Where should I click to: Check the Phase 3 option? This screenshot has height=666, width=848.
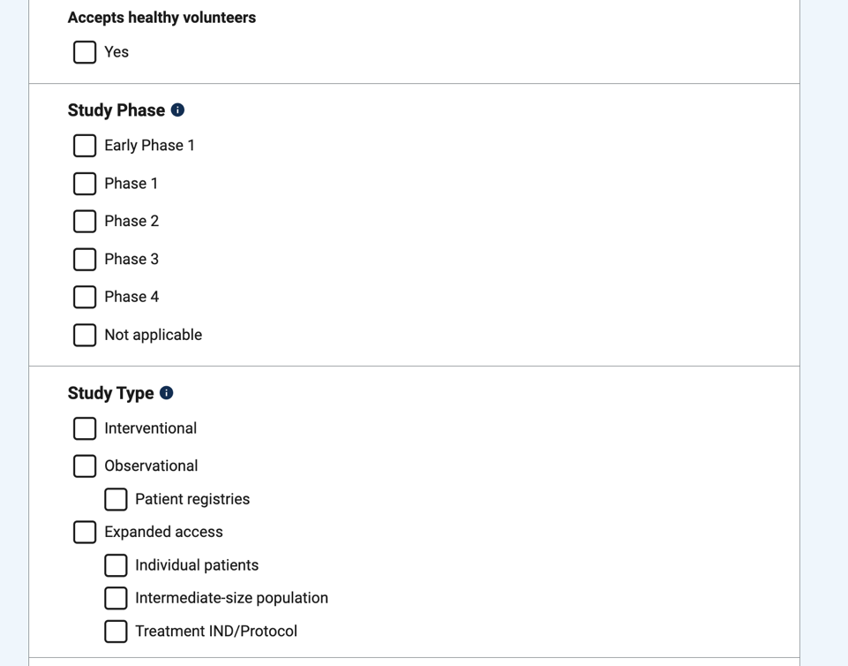(x=85, y=259)
